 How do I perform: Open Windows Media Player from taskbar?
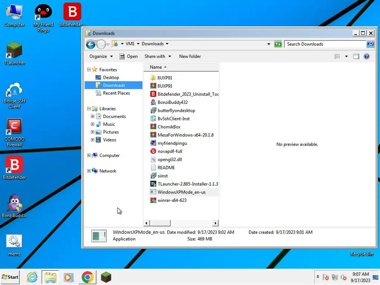pos(69,277)
